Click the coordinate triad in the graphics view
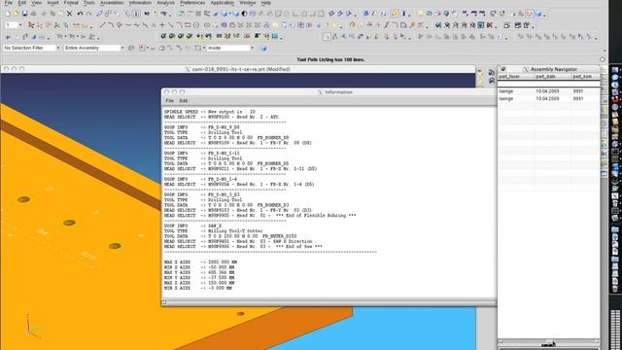Image resolution: width=622 pixels, height=350 pixels. point(32,327)
